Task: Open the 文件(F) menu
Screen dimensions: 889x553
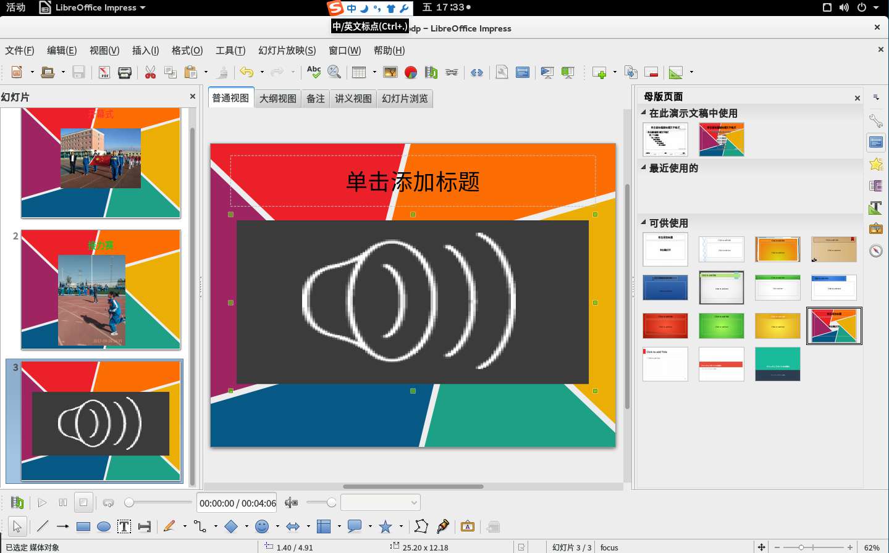Action: [x=20, y=51]
